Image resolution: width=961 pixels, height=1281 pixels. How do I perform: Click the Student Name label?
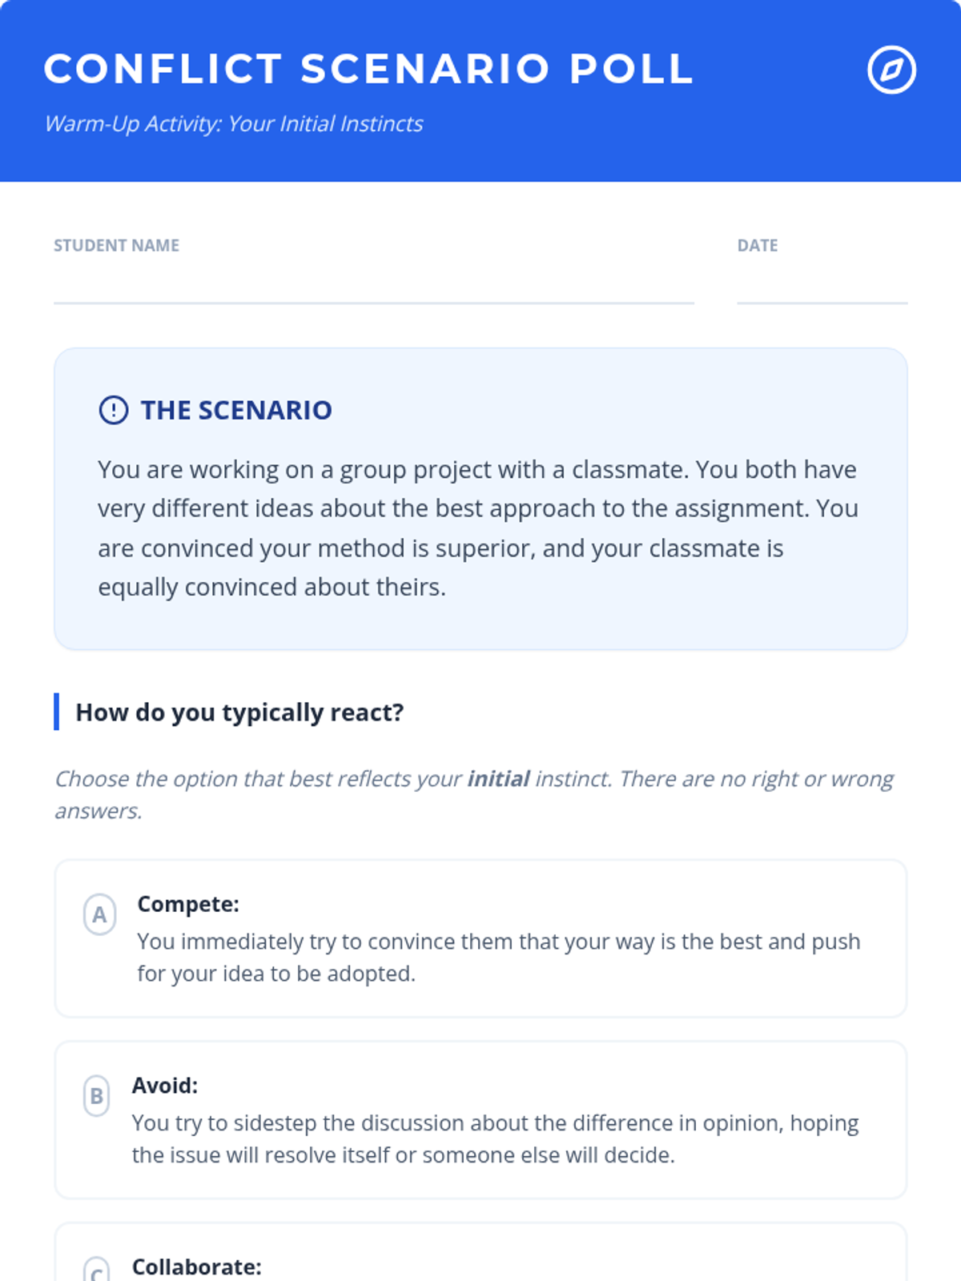(116, 246)
